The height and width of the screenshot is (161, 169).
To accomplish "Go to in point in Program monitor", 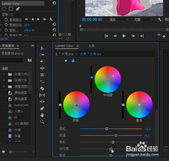I will point(106,36).
